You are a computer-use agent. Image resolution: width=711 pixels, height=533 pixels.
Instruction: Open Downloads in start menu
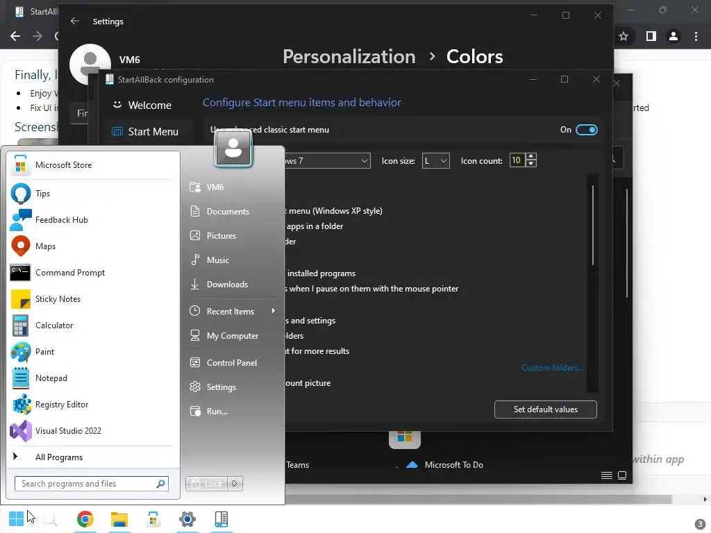pyautogui.click(x=232, y=284)
